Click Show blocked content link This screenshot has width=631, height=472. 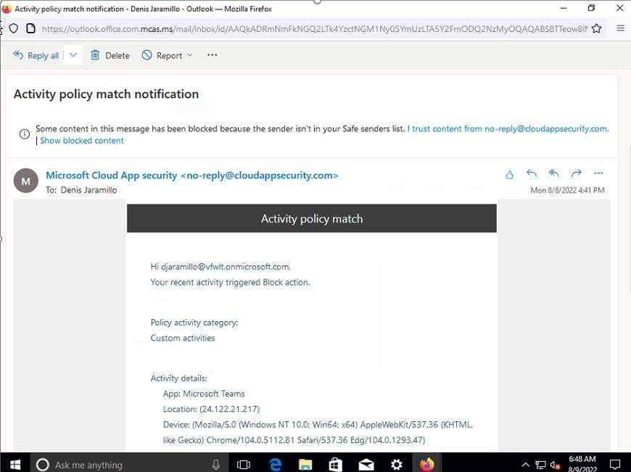(82, 141)
